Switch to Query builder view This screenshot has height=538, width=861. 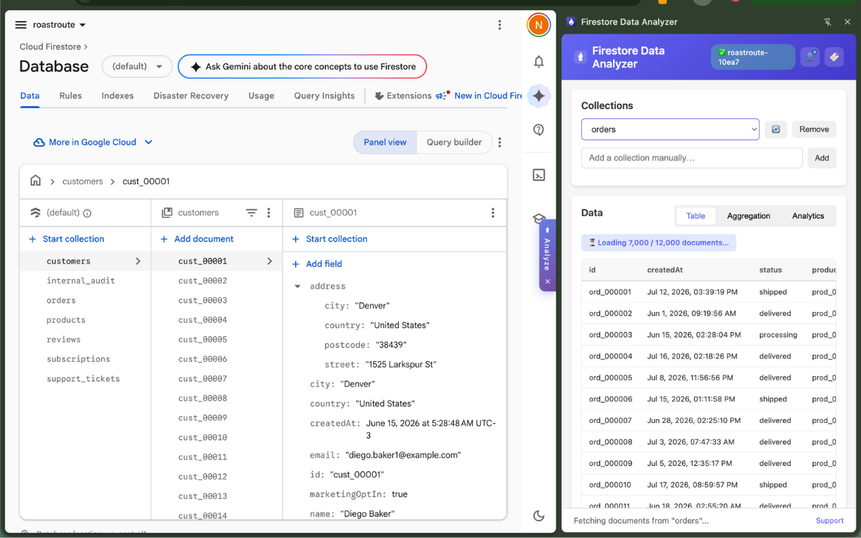click(454, 142)
